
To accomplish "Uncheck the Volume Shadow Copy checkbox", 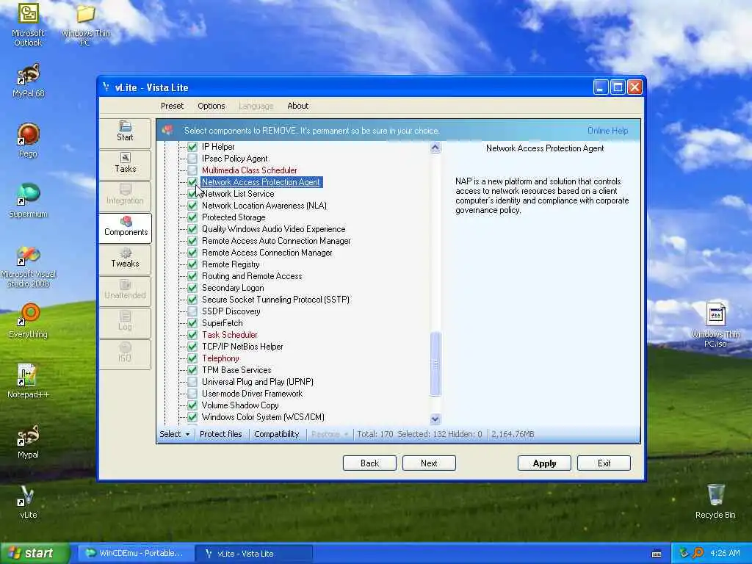I will 192,405.
